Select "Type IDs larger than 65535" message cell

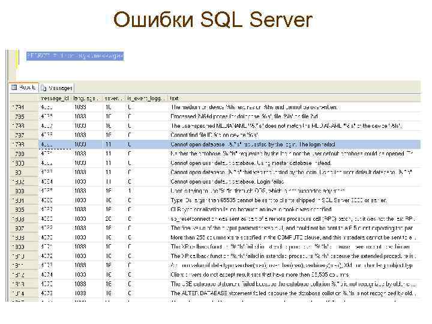coord(294,200)
